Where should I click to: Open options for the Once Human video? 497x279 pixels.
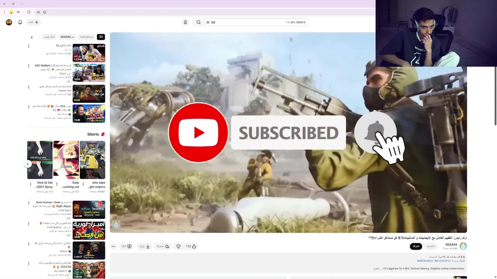point(28,203)
